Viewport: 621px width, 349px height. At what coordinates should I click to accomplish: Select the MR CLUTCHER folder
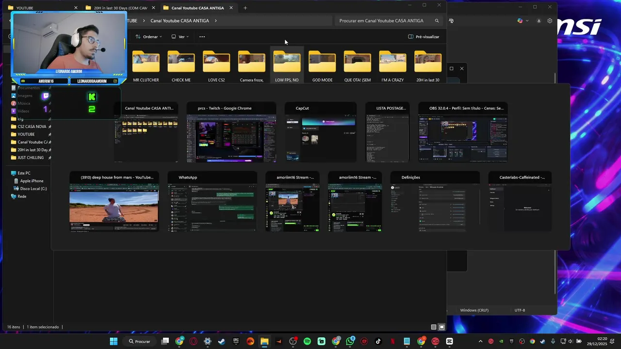tap(146, 65)
